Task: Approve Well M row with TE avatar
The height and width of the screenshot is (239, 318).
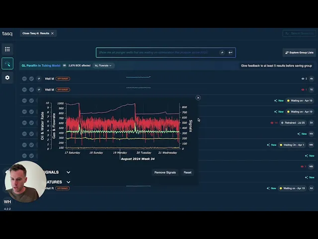Action: pos(31,90)
